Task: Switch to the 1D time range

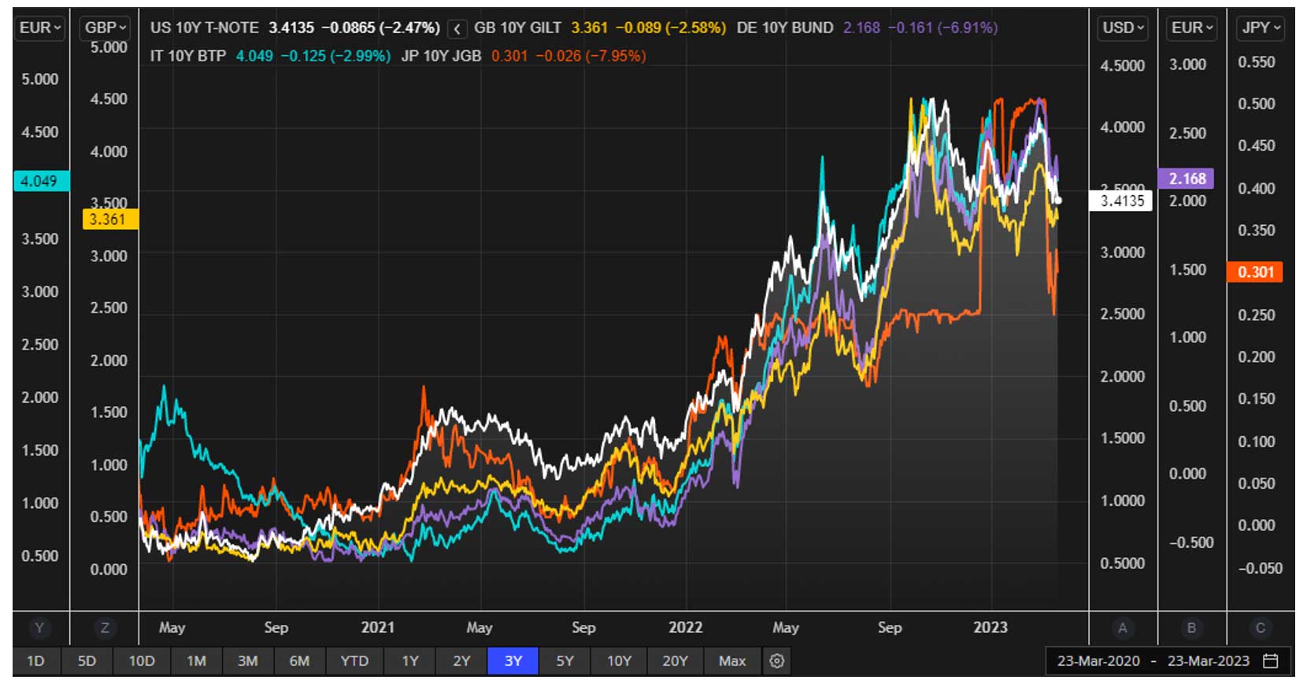Action: coord(35,661)
